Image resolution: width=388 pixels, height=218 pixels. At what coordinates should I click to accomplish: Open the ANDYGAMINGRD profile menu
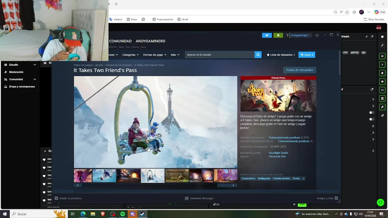pos(150,41)
